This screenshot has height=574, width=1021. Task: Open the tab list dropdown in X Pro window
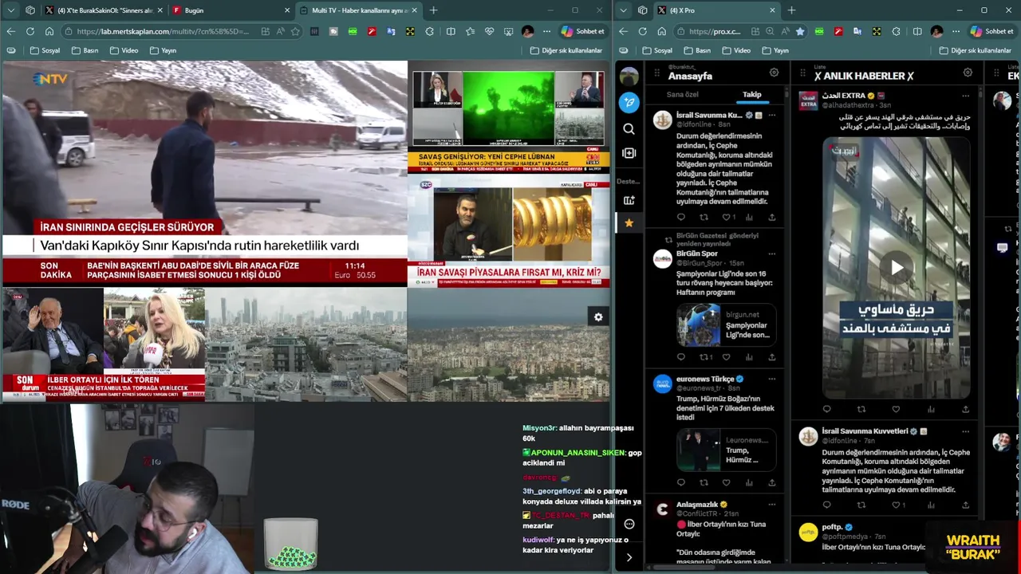pyautogui.click(x=622, y=10)
